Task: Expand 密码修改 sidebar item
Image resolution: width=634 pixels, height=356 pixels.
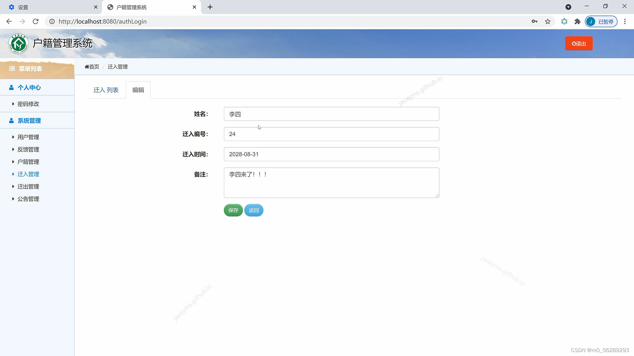Action: tap(28, 104)
